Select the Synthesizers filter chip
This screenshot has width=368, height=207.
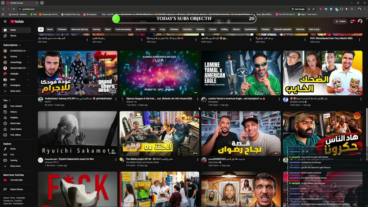(x=251, y=29)
